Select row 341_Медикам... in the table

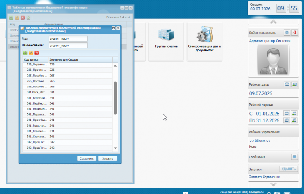pyautogui.click(x=67, y=109)
